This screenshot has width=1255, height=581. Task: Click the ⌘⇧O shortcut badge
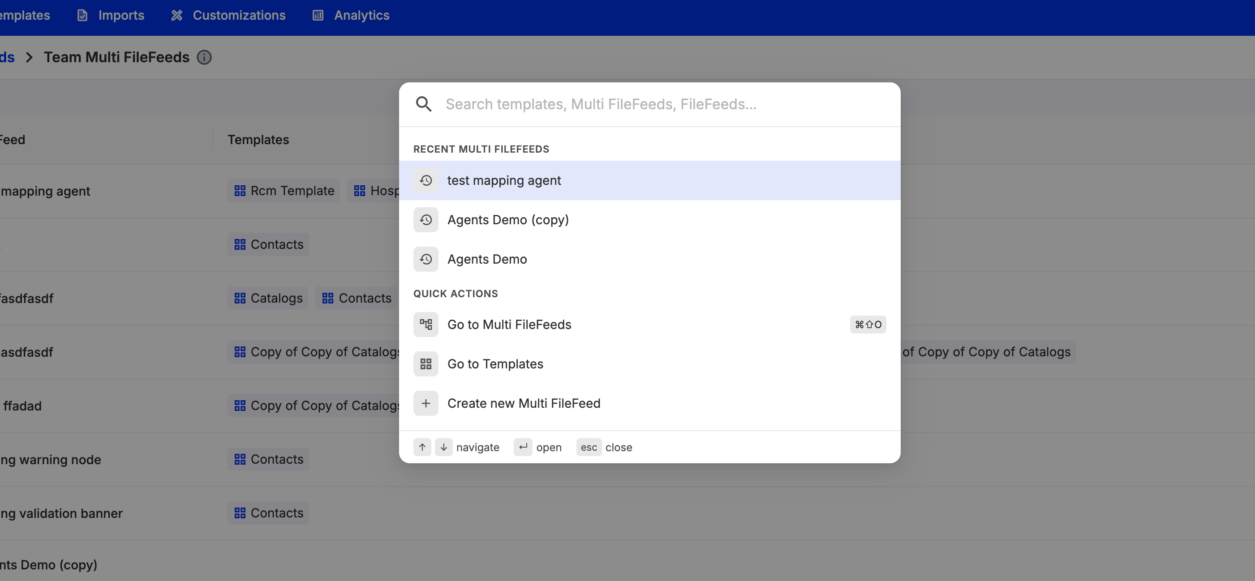868,325
